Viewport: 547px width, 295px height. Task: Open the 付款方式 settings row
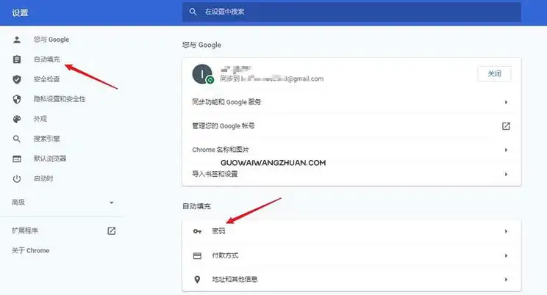(351, 255)
